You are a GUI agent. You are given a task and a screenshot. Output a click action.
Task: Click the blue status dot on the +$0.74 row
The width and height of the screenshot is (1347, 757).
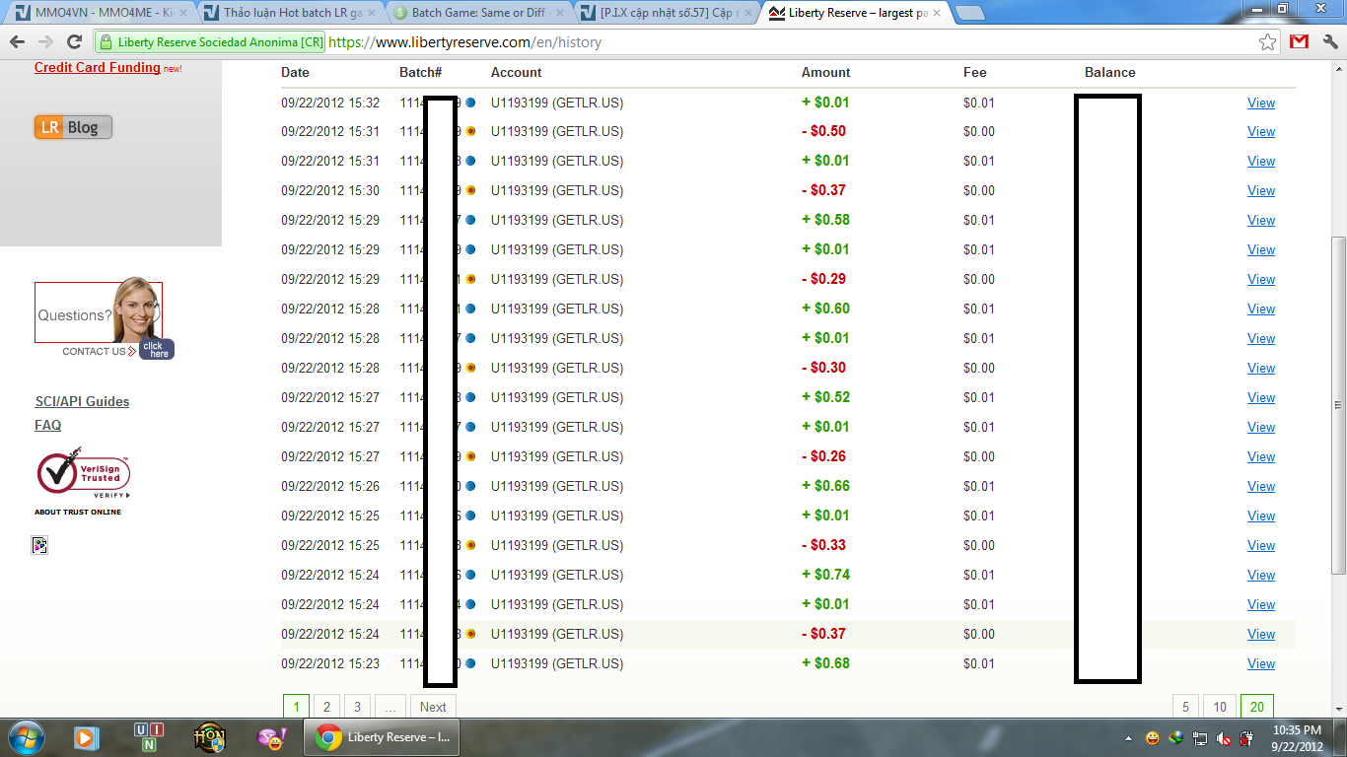tap(470, 575)
